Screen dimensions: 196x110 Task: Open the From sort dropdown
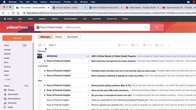52,45
